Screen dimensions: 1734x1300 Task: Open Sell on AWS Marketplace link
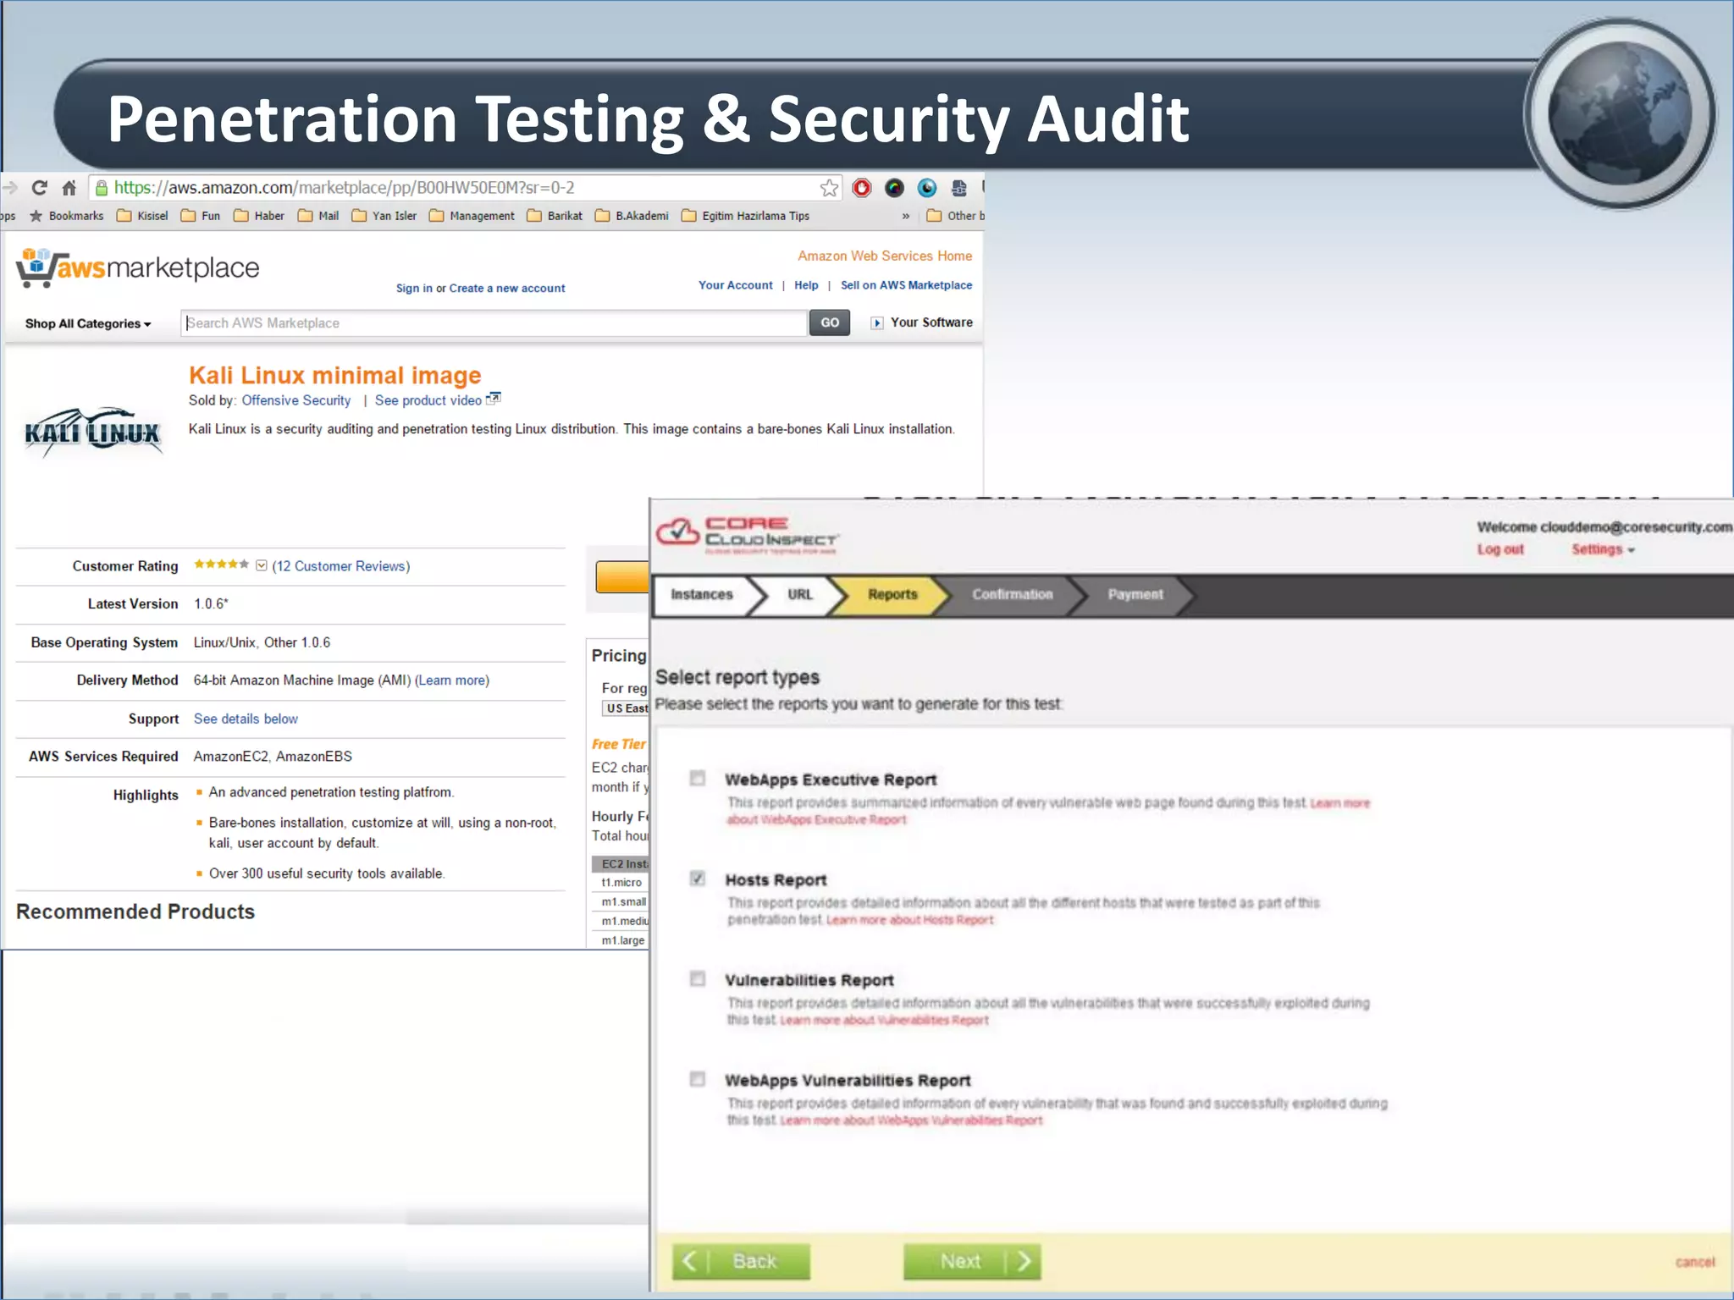pyautogui.click(x=906, y=285)
